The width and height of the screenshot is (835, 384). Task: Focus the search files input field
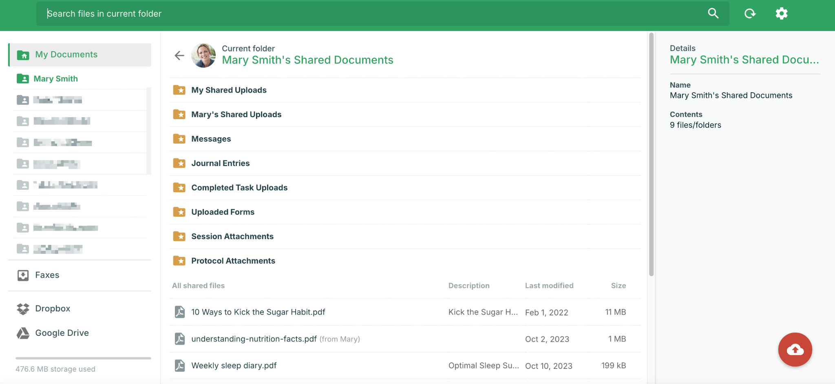[367, 13]
